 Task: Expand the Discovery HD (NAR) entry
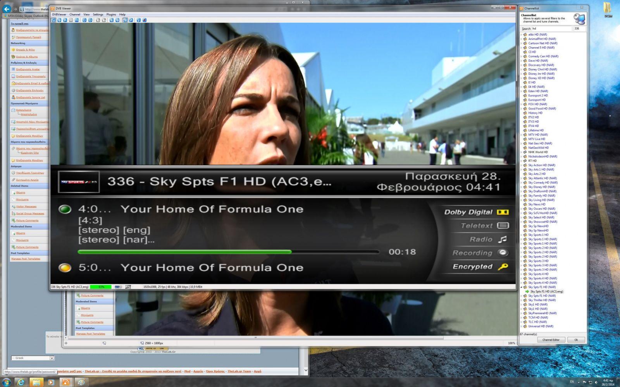[521, 65]
